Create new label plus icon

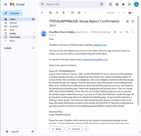tap(33, 48)
